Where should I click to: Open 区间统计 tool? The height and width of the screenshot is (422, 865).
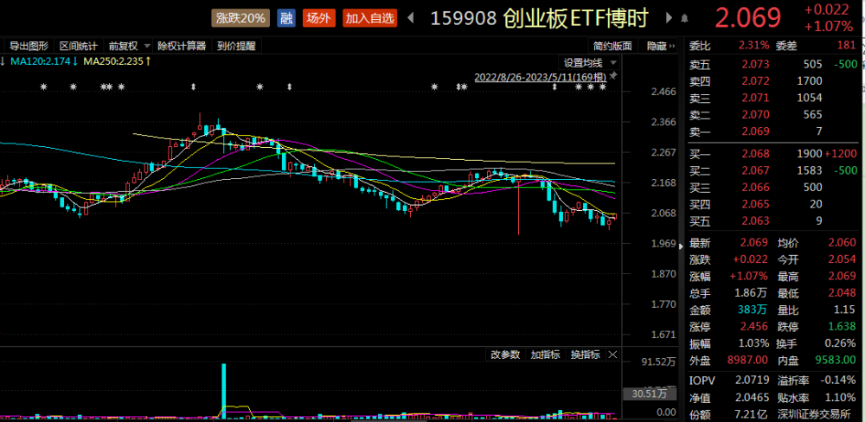[79, 46]
